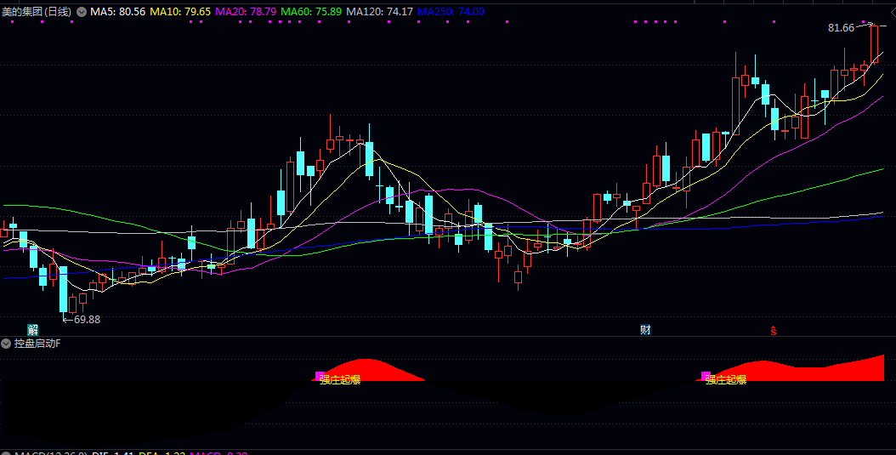Click the 81.66 high price label
The image size is (896, 455).
(x=841, y=28)
